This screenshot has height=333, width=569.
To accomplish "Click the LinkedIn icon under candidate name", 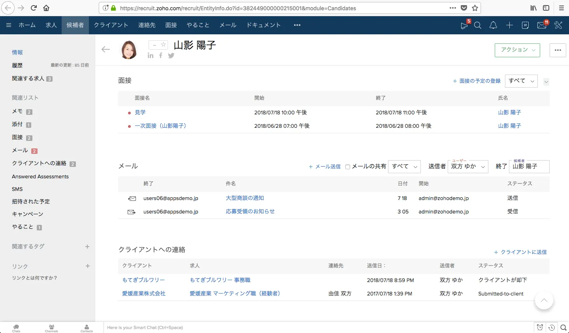I will coord(151,56).
